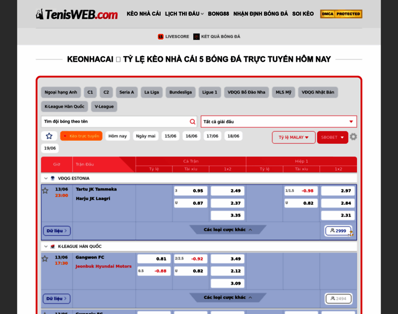The width and height of the screenshot is (398, 314).
Task: Filter by C1 league
Action: 90,92
